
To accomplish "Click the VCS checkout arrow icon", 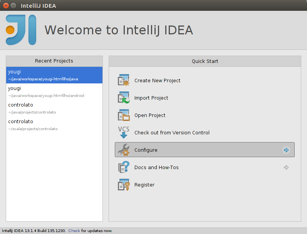I will pos(124,132).
